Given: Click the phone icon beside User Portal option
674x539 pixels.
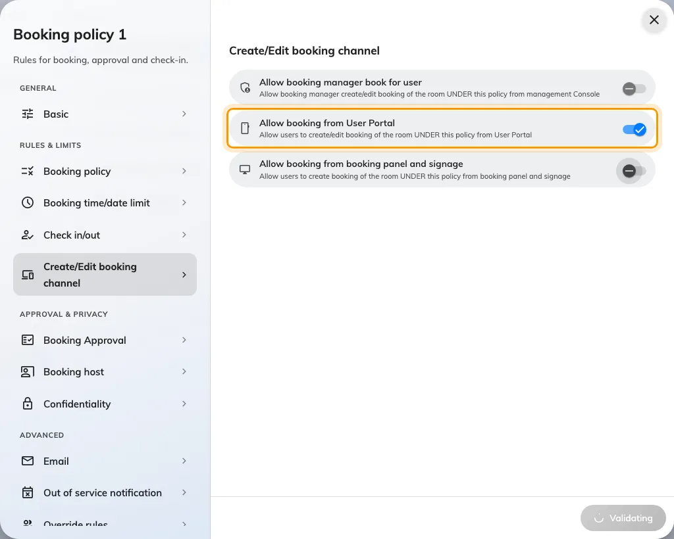Looking at the screenshot, I should coord(245,128).
